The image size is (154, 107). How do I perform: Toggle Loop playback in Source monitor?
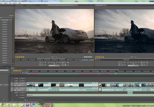63,62
